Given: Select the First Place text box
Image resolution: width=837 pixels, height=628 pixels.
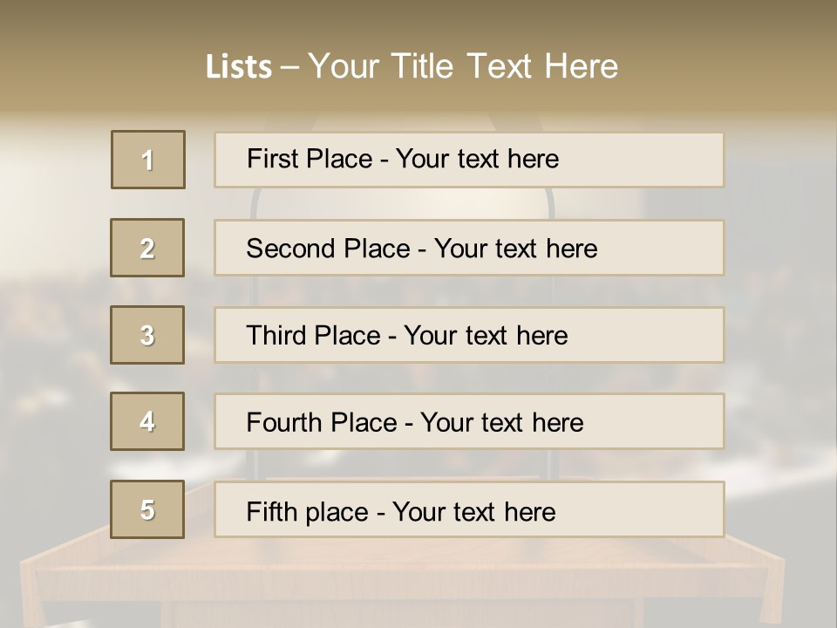Looking at the screenshot, I should click(x=469, y=160).
